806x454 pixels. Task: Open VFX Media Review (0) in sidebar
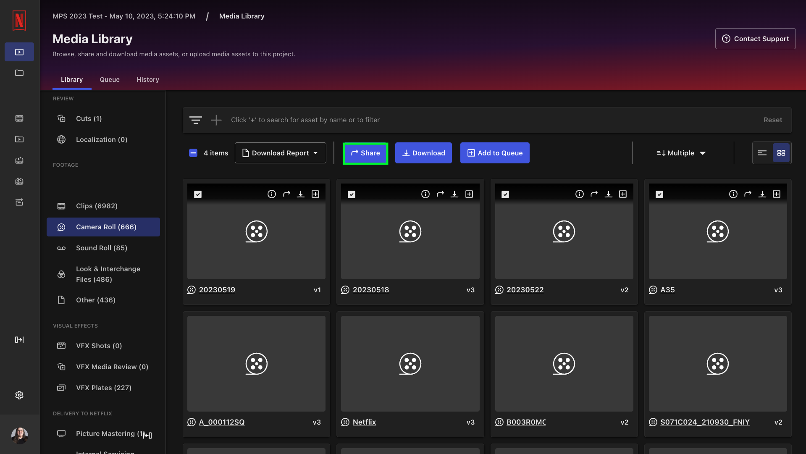coord(103,367)
